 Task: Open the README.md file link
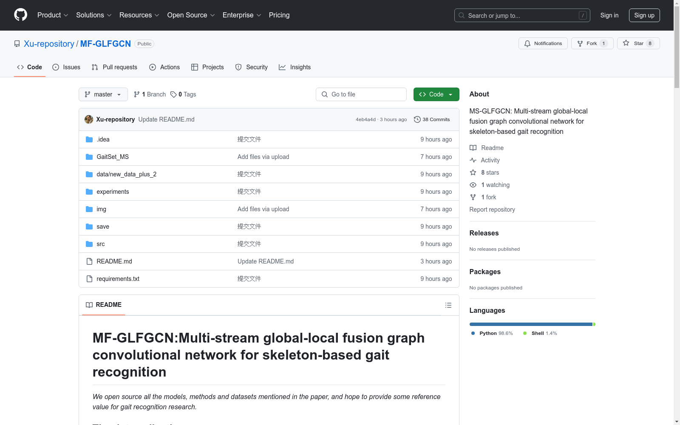coord(114,261)
